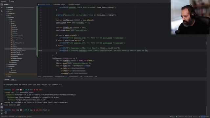Click 'Found komorebi.ps1' terminal output text

pos(12,105)
